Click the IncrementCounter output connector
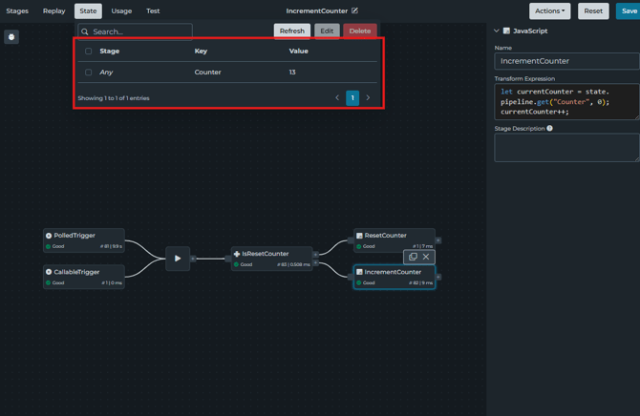The image size is (640, 416). tap(438, 277)
